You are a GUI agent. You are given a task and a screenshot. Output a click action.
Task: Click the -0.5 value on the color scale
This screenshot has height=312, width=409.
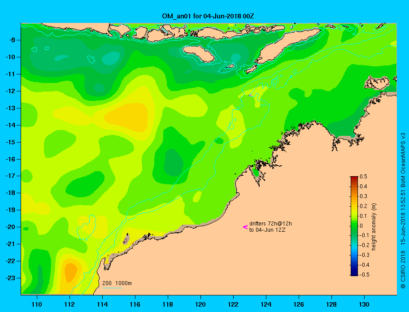point(365,274)
